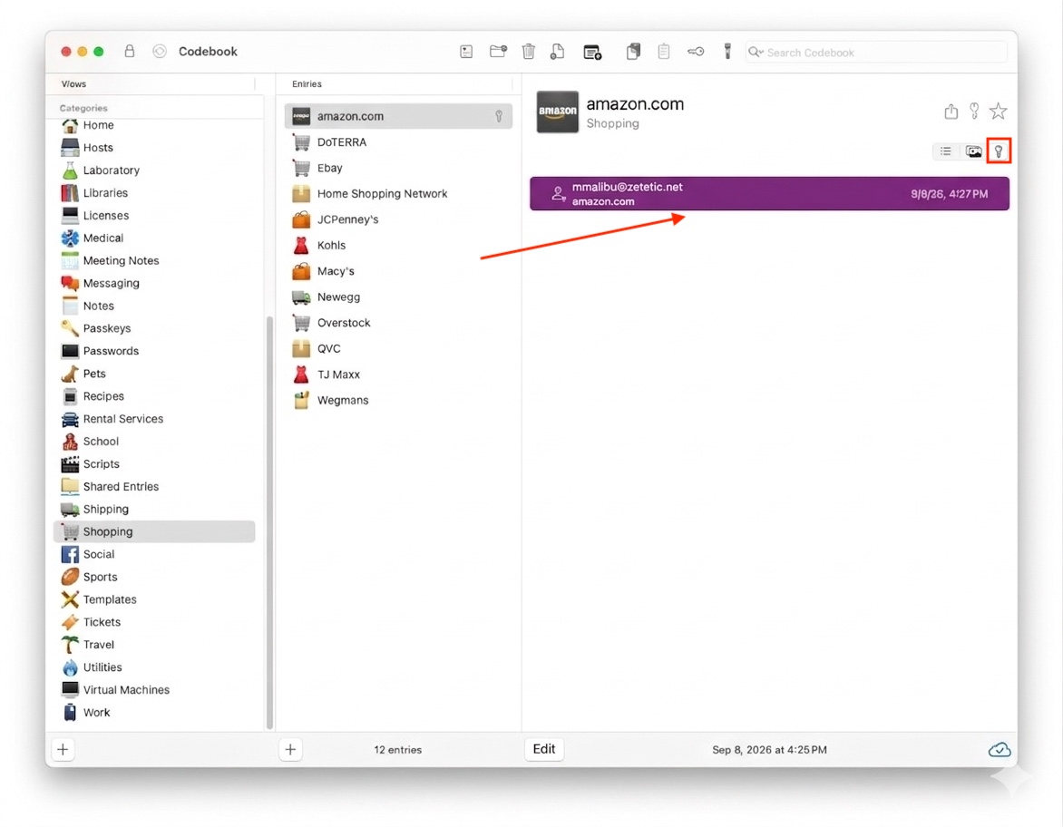
Task: Click the clipboard toolbar icon
Action: [x=664, y=52]
